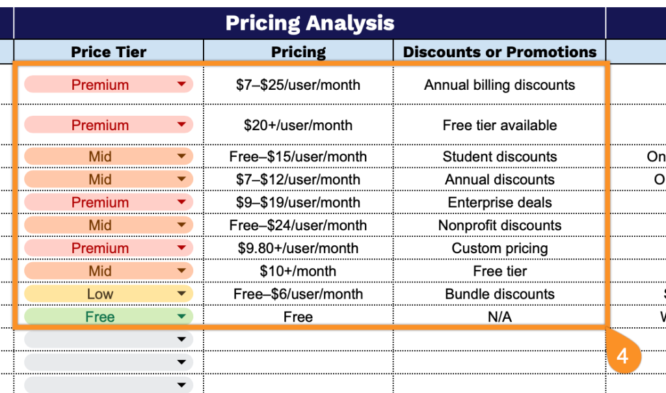666x393 pixels.
Task: Open Premium dropdown beside $20+/user/month
Action: [181, 125]
